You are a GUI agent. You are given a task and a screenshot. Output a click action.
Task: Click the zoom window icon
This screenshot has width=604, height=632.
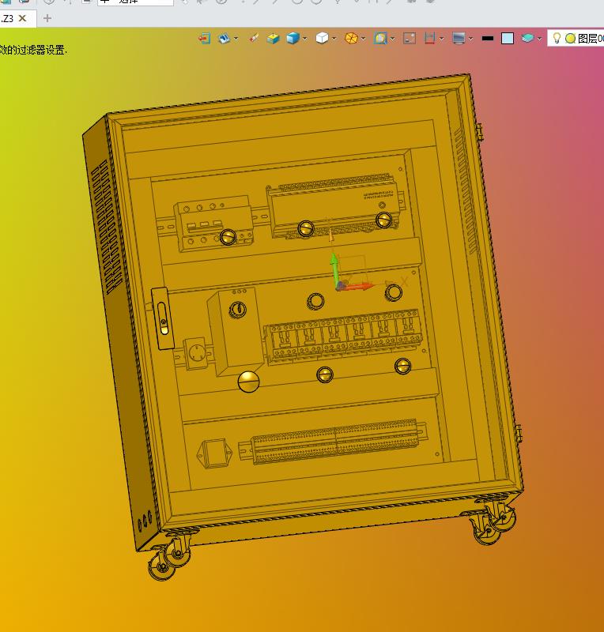(380, 38)
